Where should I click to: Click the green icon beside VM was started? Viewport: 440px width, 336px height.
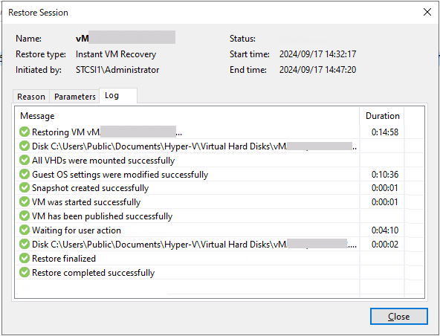point(25,201)
